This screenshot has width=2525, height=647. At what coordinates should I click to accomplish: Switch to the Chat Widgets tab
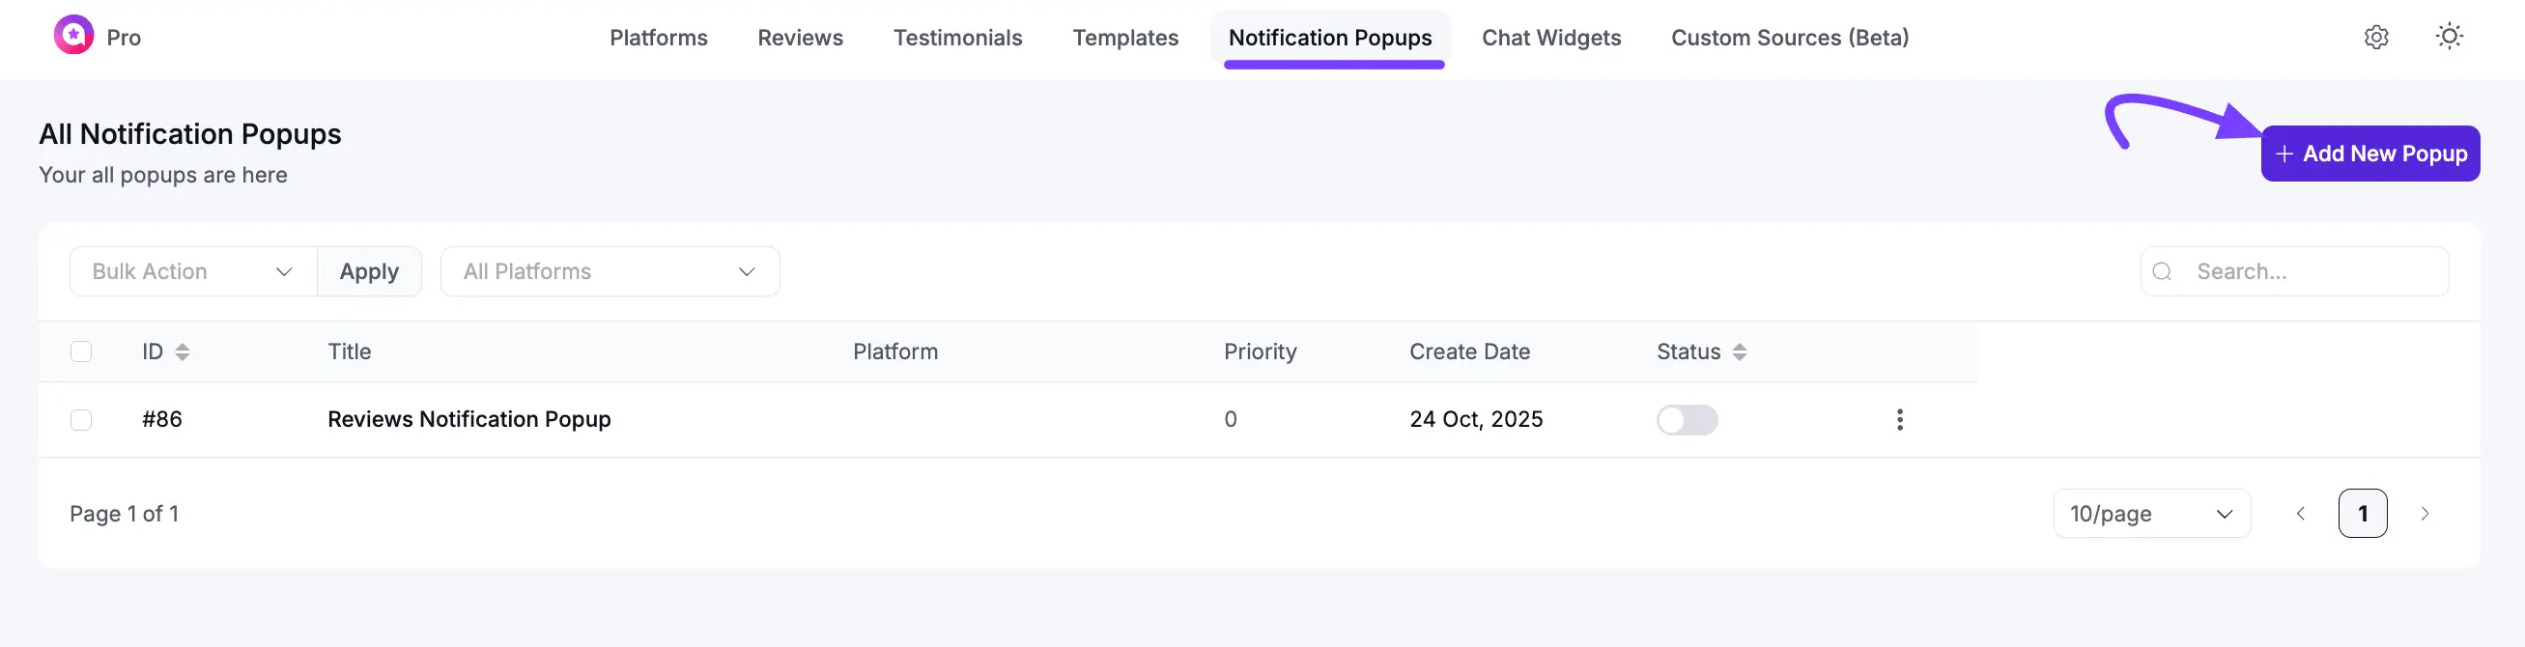click(1551, 38)
